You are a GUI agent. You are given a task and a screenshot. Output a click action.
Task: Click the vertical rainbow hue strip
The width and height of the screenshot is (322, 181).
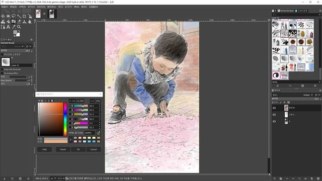coord(65,119)
